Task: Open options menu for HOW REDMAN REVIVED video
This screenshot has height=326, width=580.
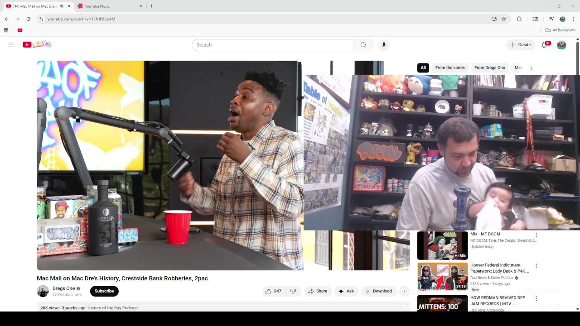Action: click(x=536, y=298)
